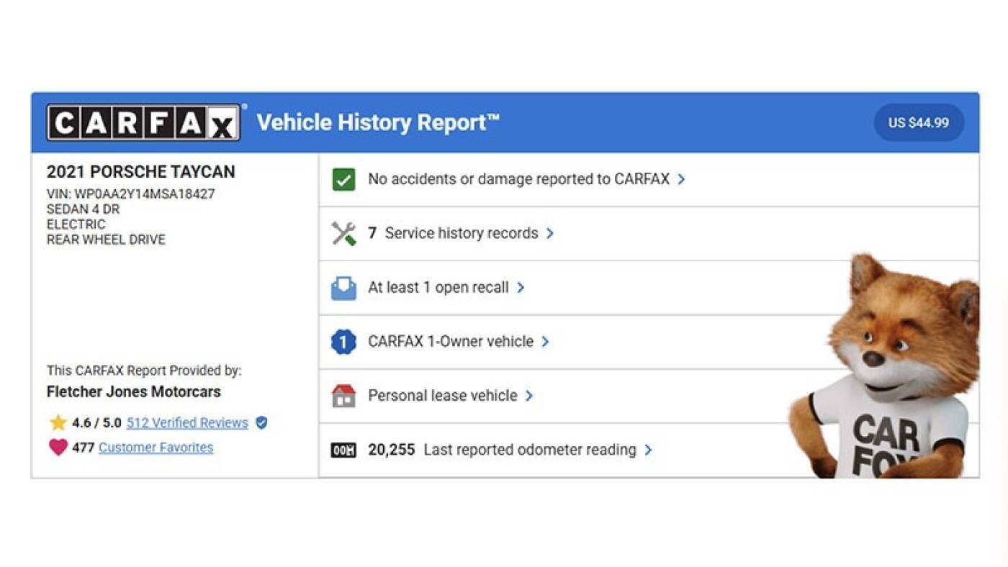The width and height of the screenshot is (1008, 567).
Task: Click the verified shield badge icon
Action: pos(261,423)
